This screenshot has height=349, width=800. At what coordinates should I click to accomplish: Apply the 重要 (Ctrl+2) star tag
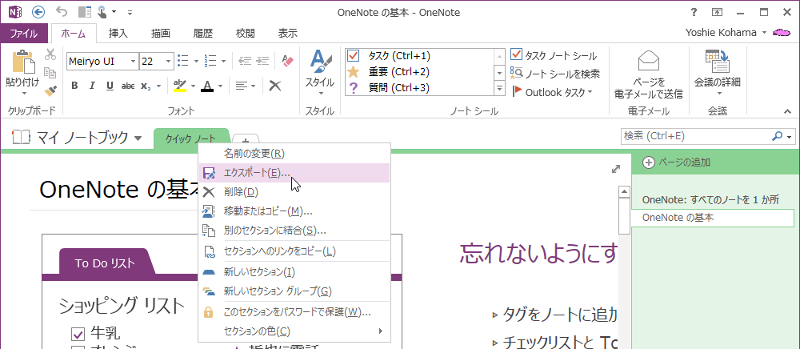point(419,72)
